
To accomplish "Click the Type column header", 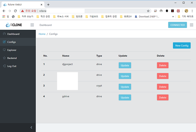I will tap(99, 56).
